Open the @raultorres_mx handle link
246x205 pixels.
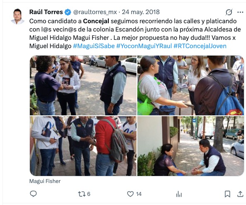tap(95, 12)
